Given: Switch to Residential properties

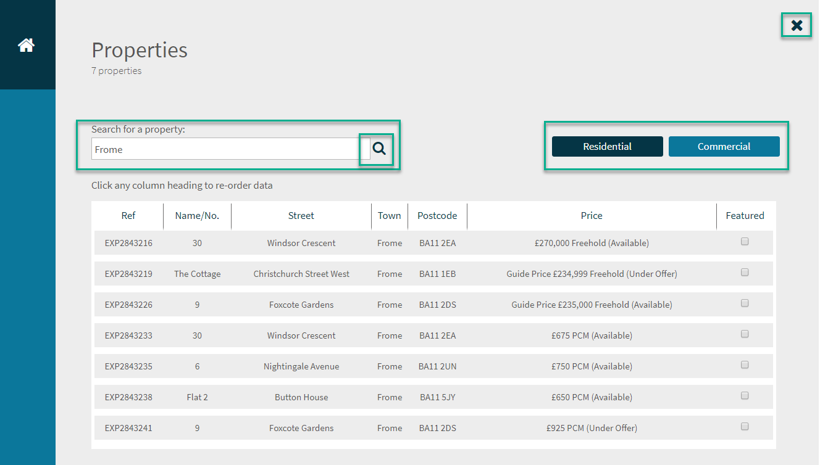Looking at the screenshot, I should pyautogui.click(x=607, y=146).
